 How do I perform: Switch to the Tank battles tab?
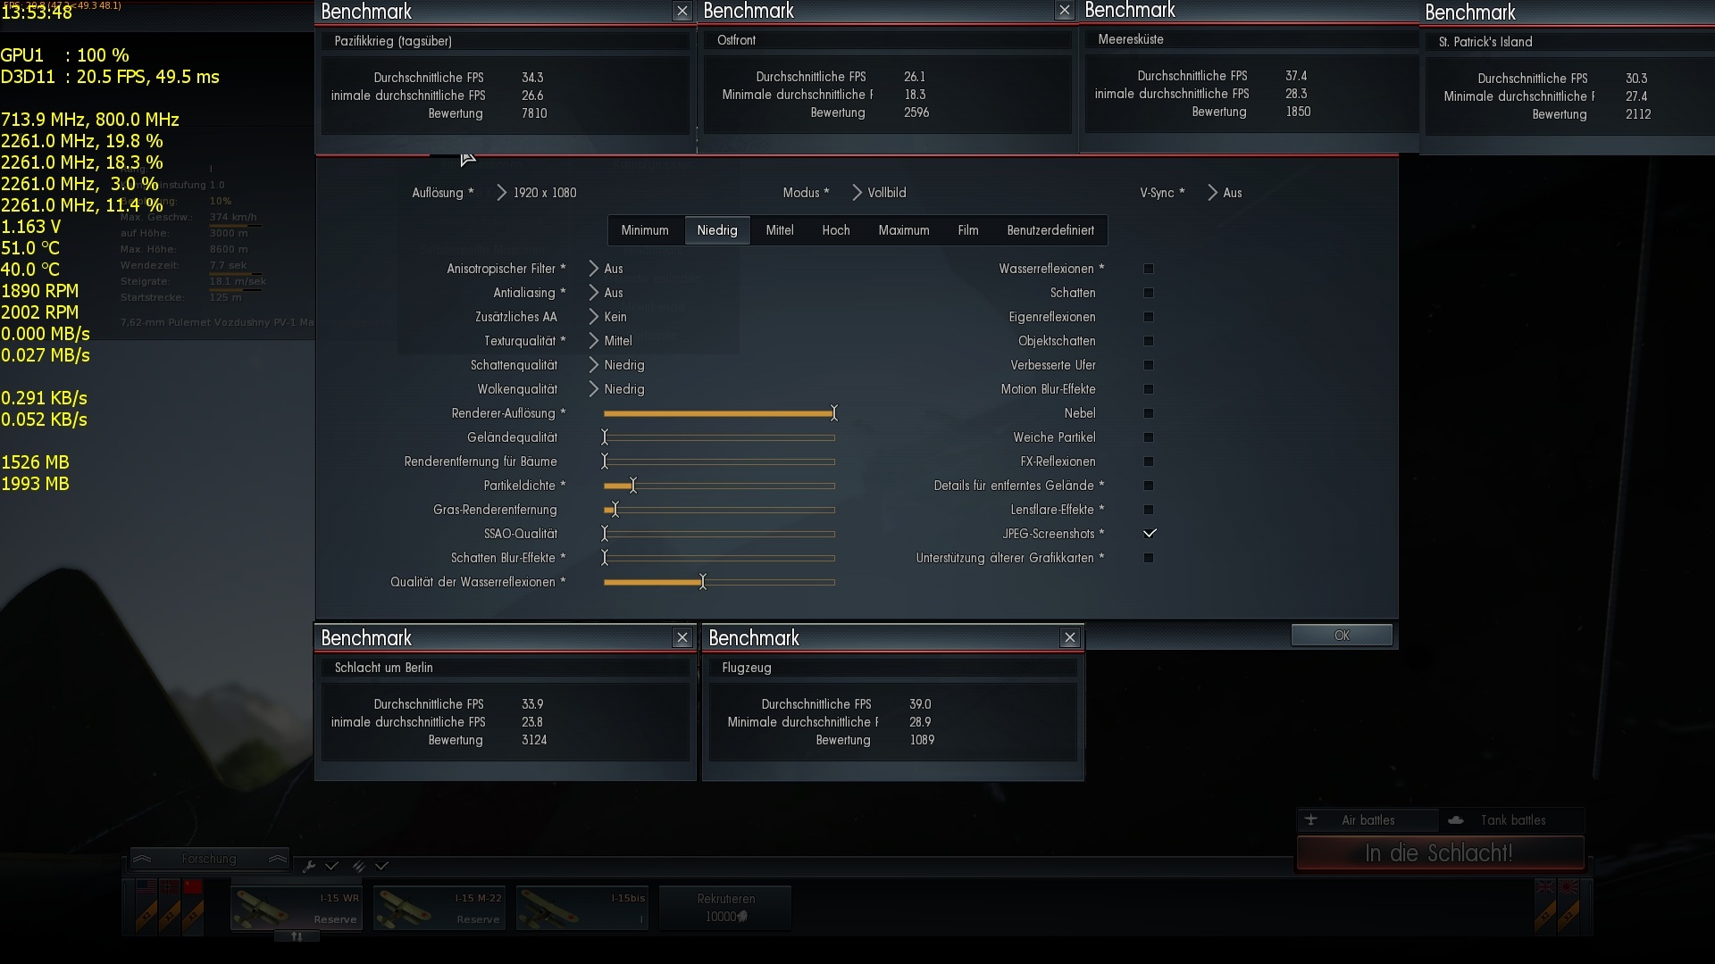[1511, 820]
